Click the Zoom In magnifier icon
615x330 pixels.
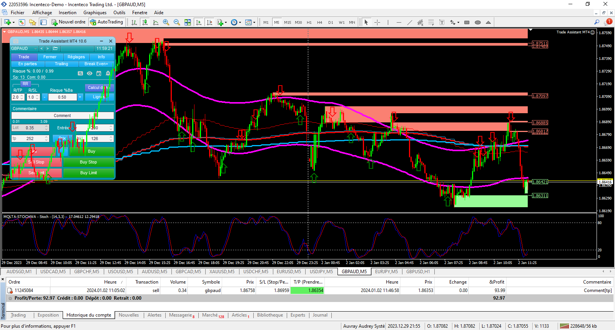coord(166,22)
